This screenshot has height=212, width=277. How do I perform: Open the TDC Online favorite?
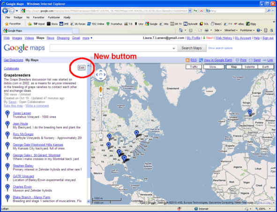(96, 24)
